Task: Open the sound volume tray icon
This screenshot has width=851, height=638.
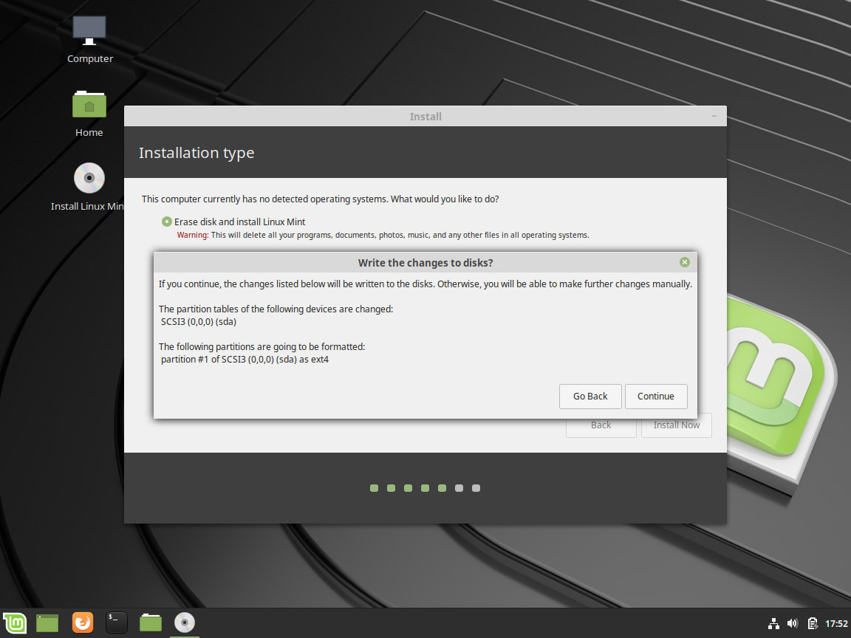Action: tap(793, 623)
